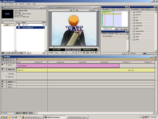Click the Trim Mode icon in Monitor
Screen dimensions: 158x119
click(x=77, y=10)
